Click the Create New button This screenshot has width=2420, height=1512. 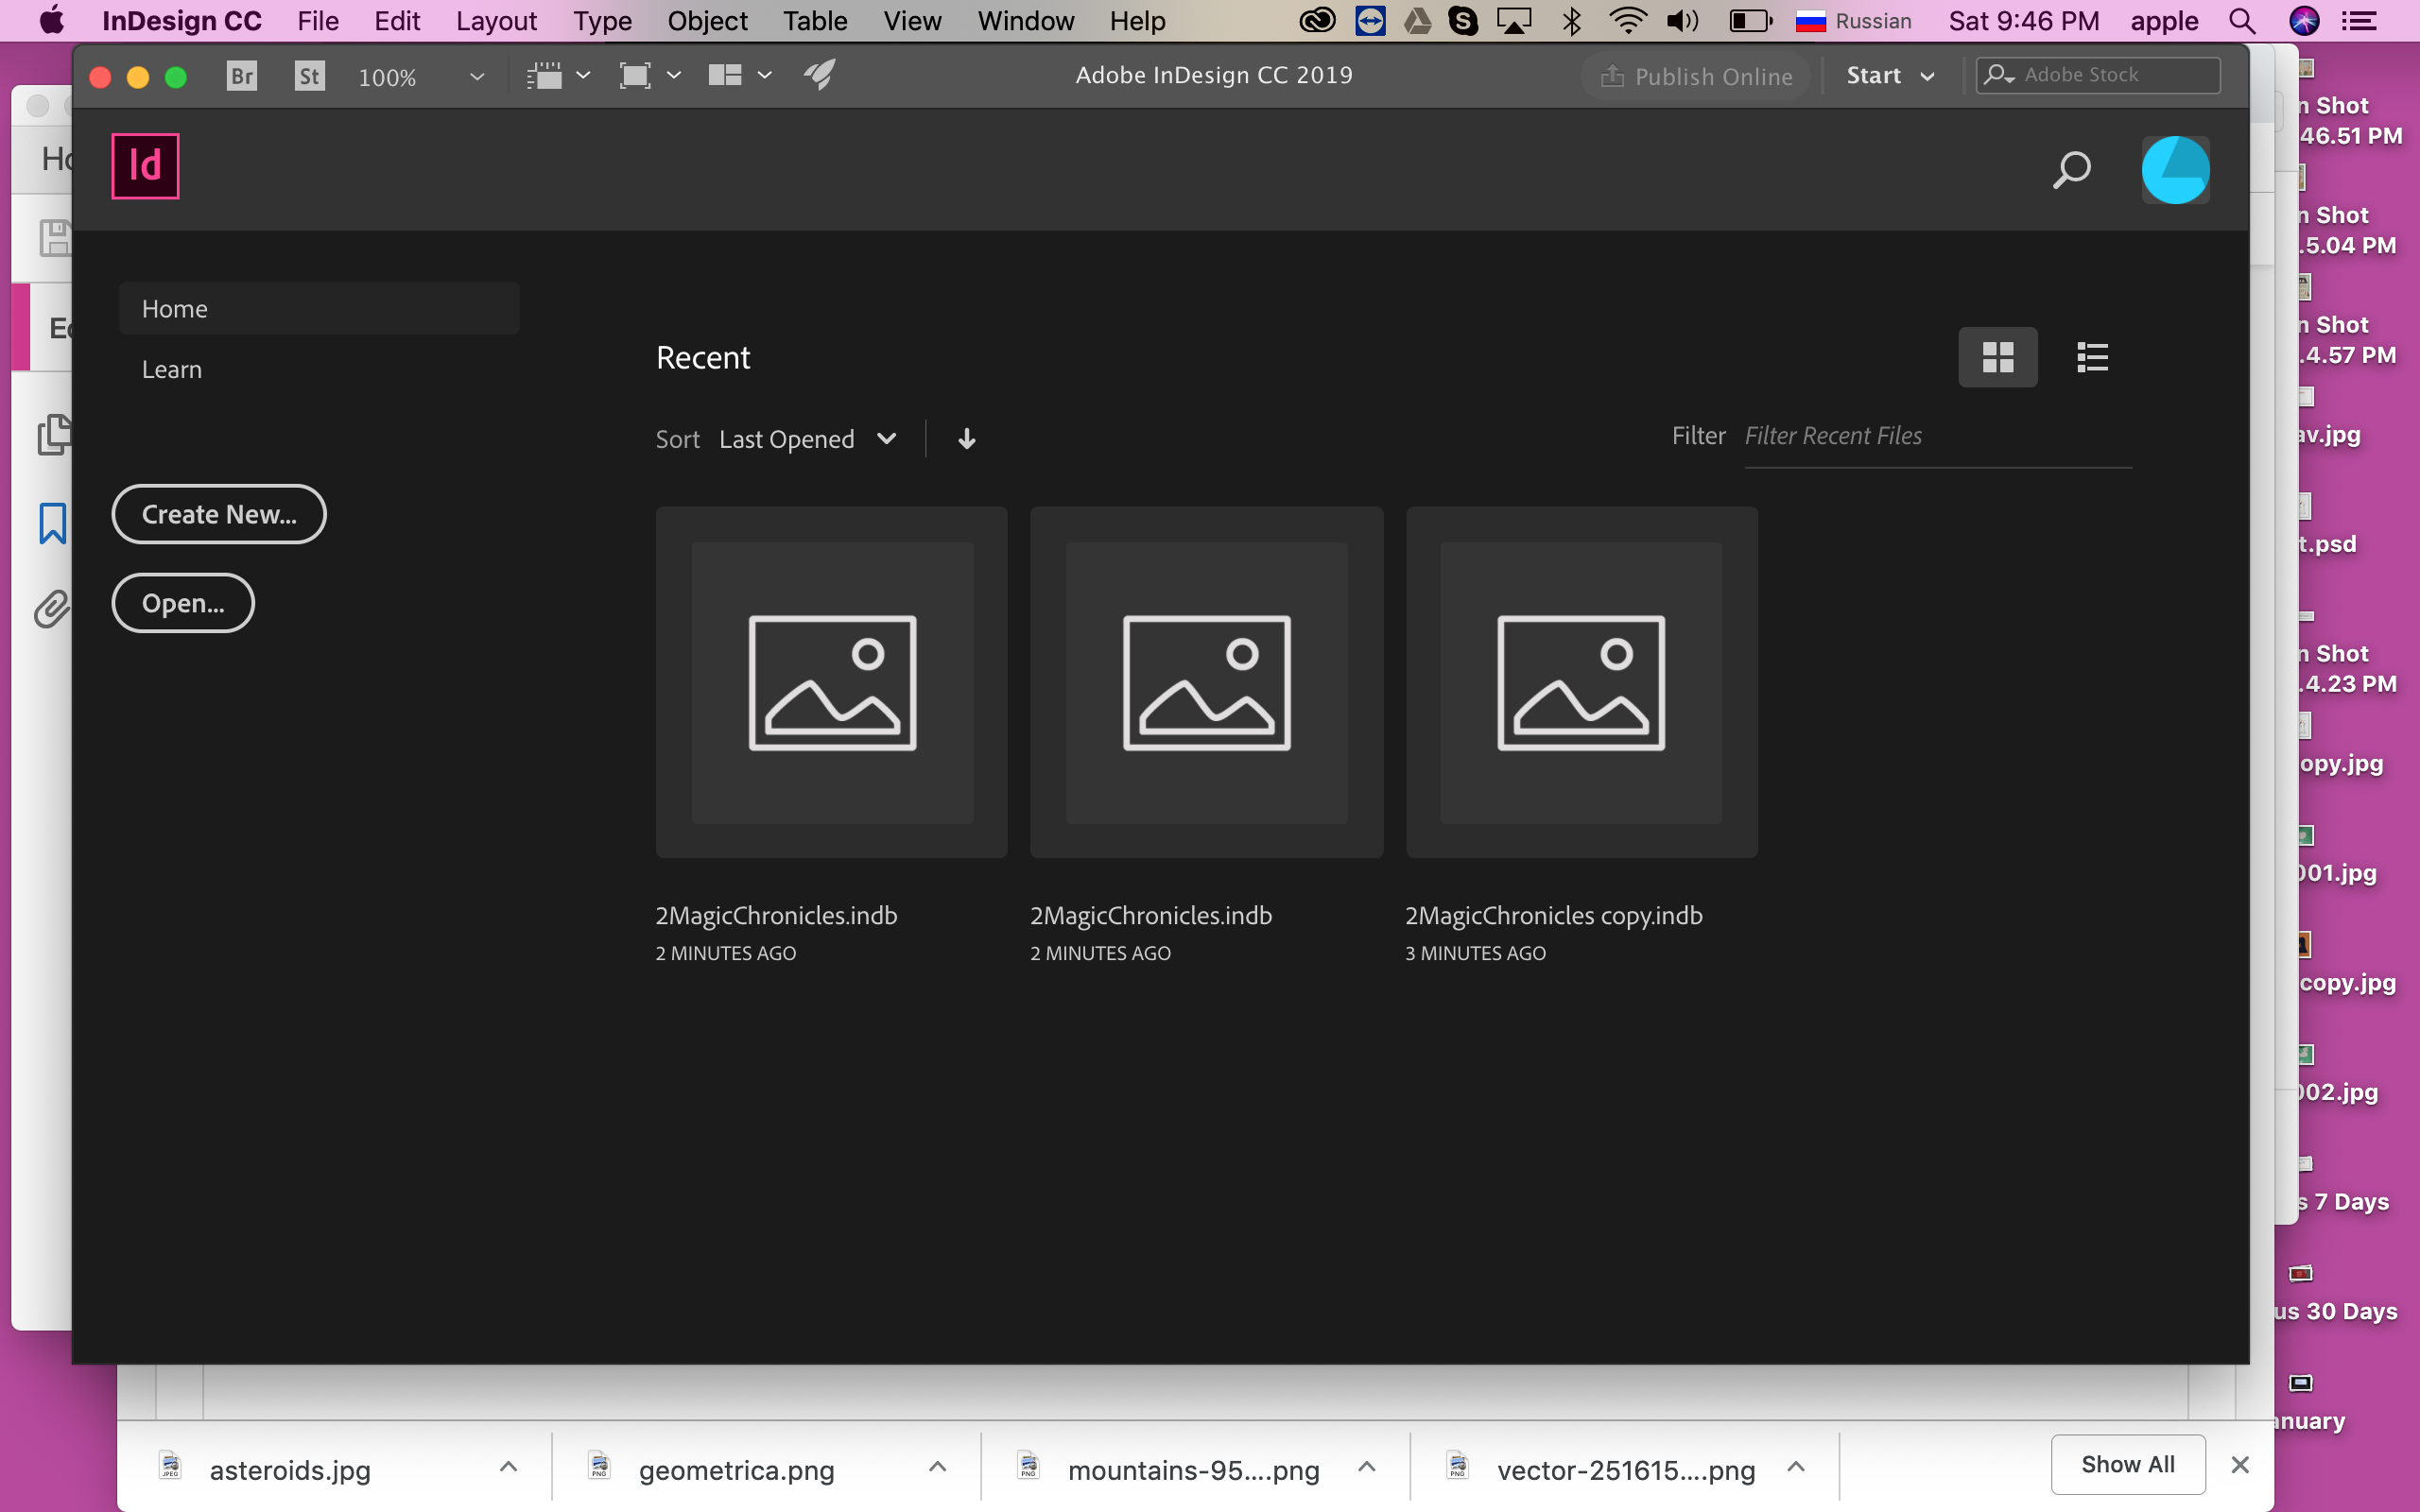pyautogui.click(x=219, y=514)
